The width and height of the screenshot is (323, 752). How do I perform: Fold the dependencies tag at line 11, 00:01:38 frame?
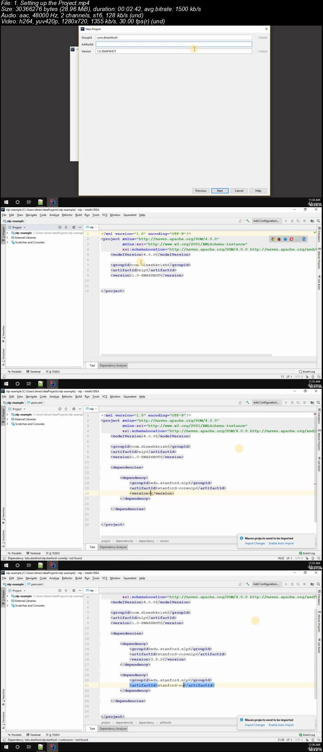(x=99, y=467)
